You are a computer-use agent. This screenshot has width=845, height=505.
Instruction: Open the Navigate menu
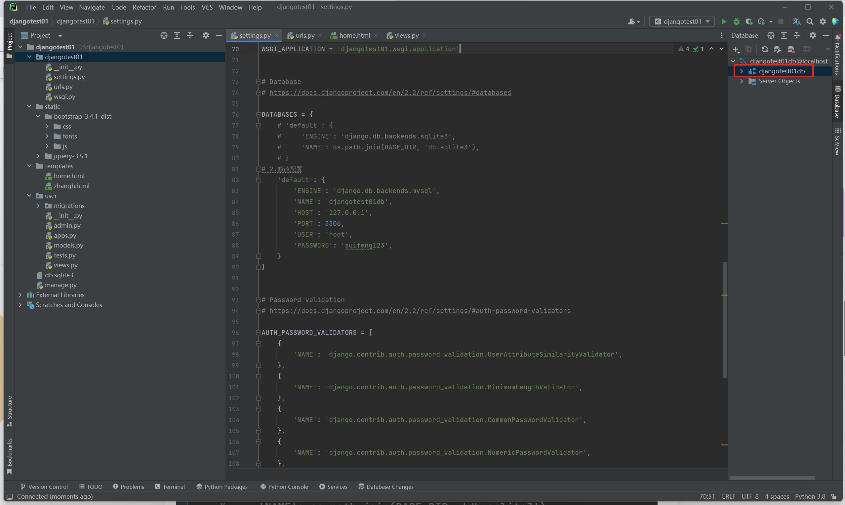92,7
